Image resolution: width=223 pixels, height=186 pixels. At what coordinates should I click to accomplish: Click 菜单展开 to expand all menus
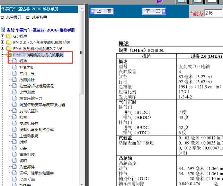coord(14,18)
